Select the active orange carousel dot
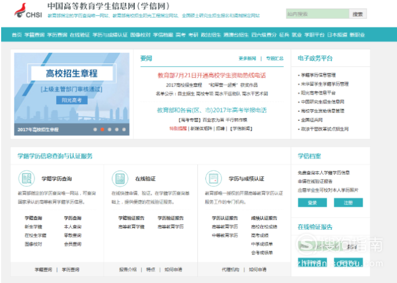The height and width of the screenshot is (283, 397). click(102, 129)
